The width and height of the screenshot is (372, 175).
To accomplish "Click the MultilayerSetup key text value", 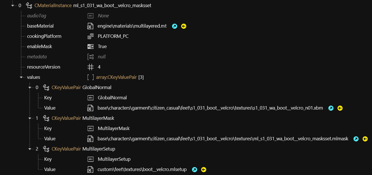I will click(114, 159).
